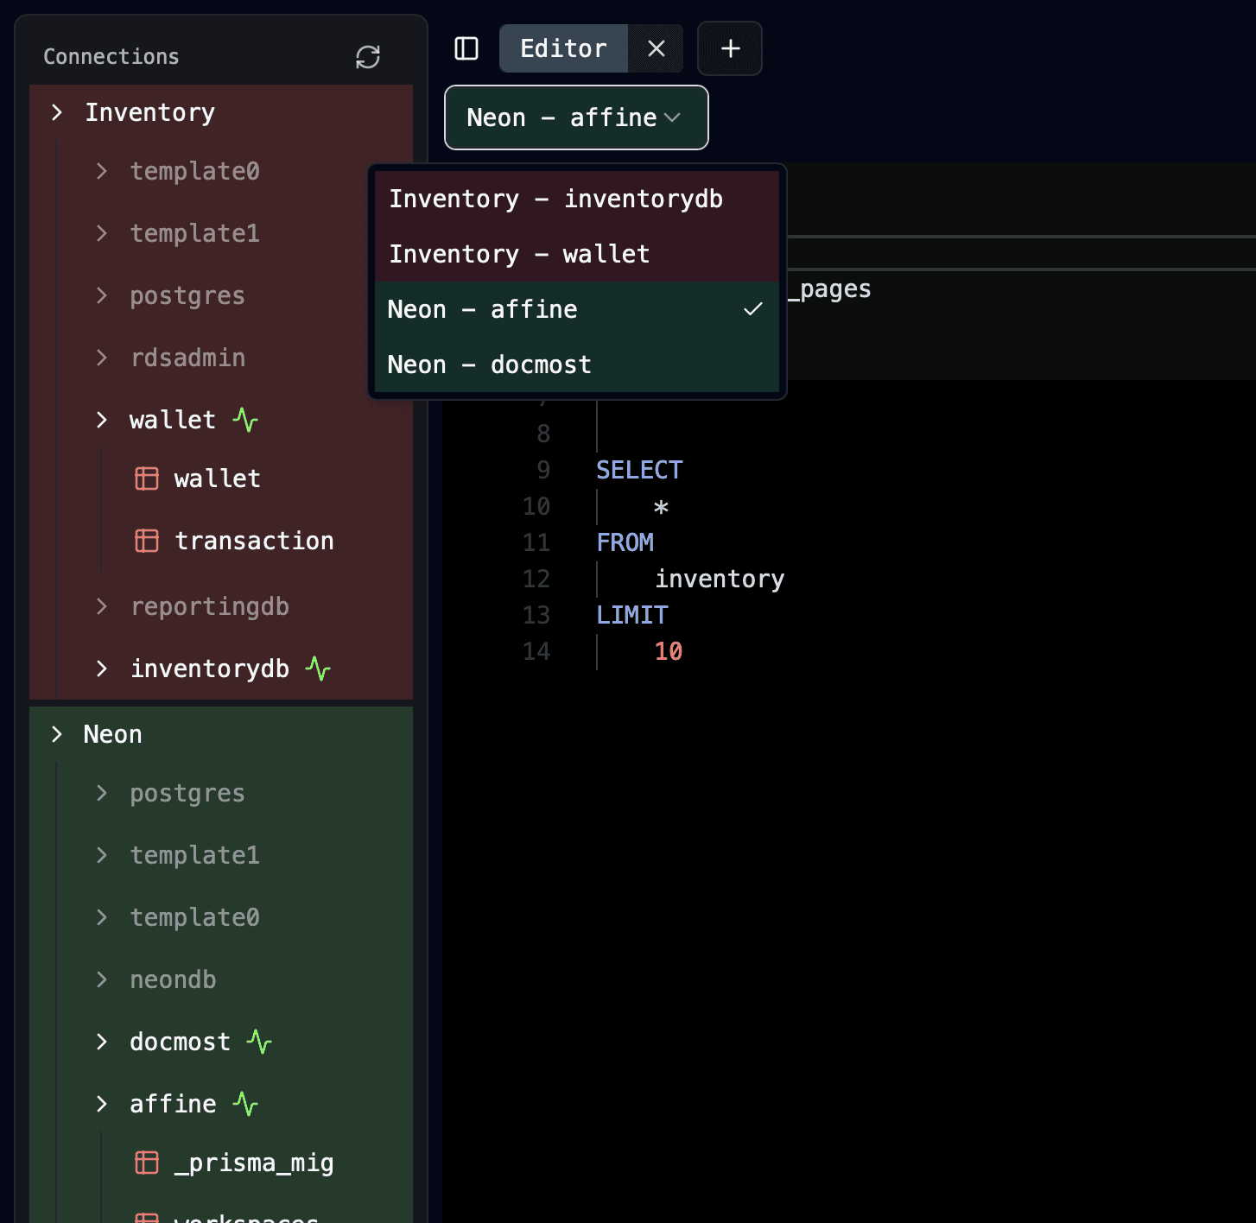1256x1223 pixels.
Task: Expand template1 under Neon
Action: point(102,855)
